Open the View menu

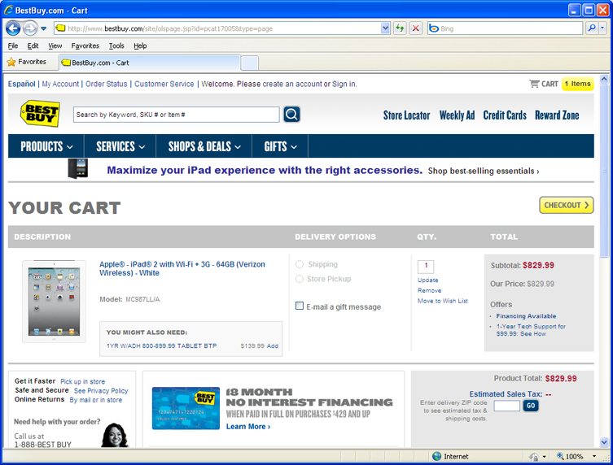[55, 46]
